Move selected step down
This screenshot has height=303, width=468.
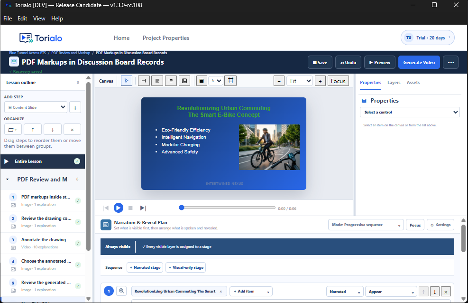pyautogui.click(x=53, y=129)
